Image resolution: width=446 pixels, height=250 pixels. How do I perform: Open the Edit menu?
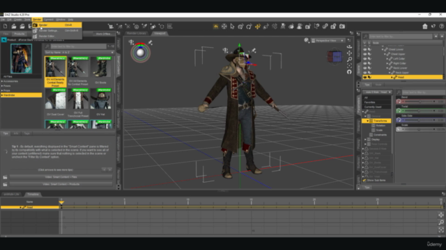coord(9,19)
